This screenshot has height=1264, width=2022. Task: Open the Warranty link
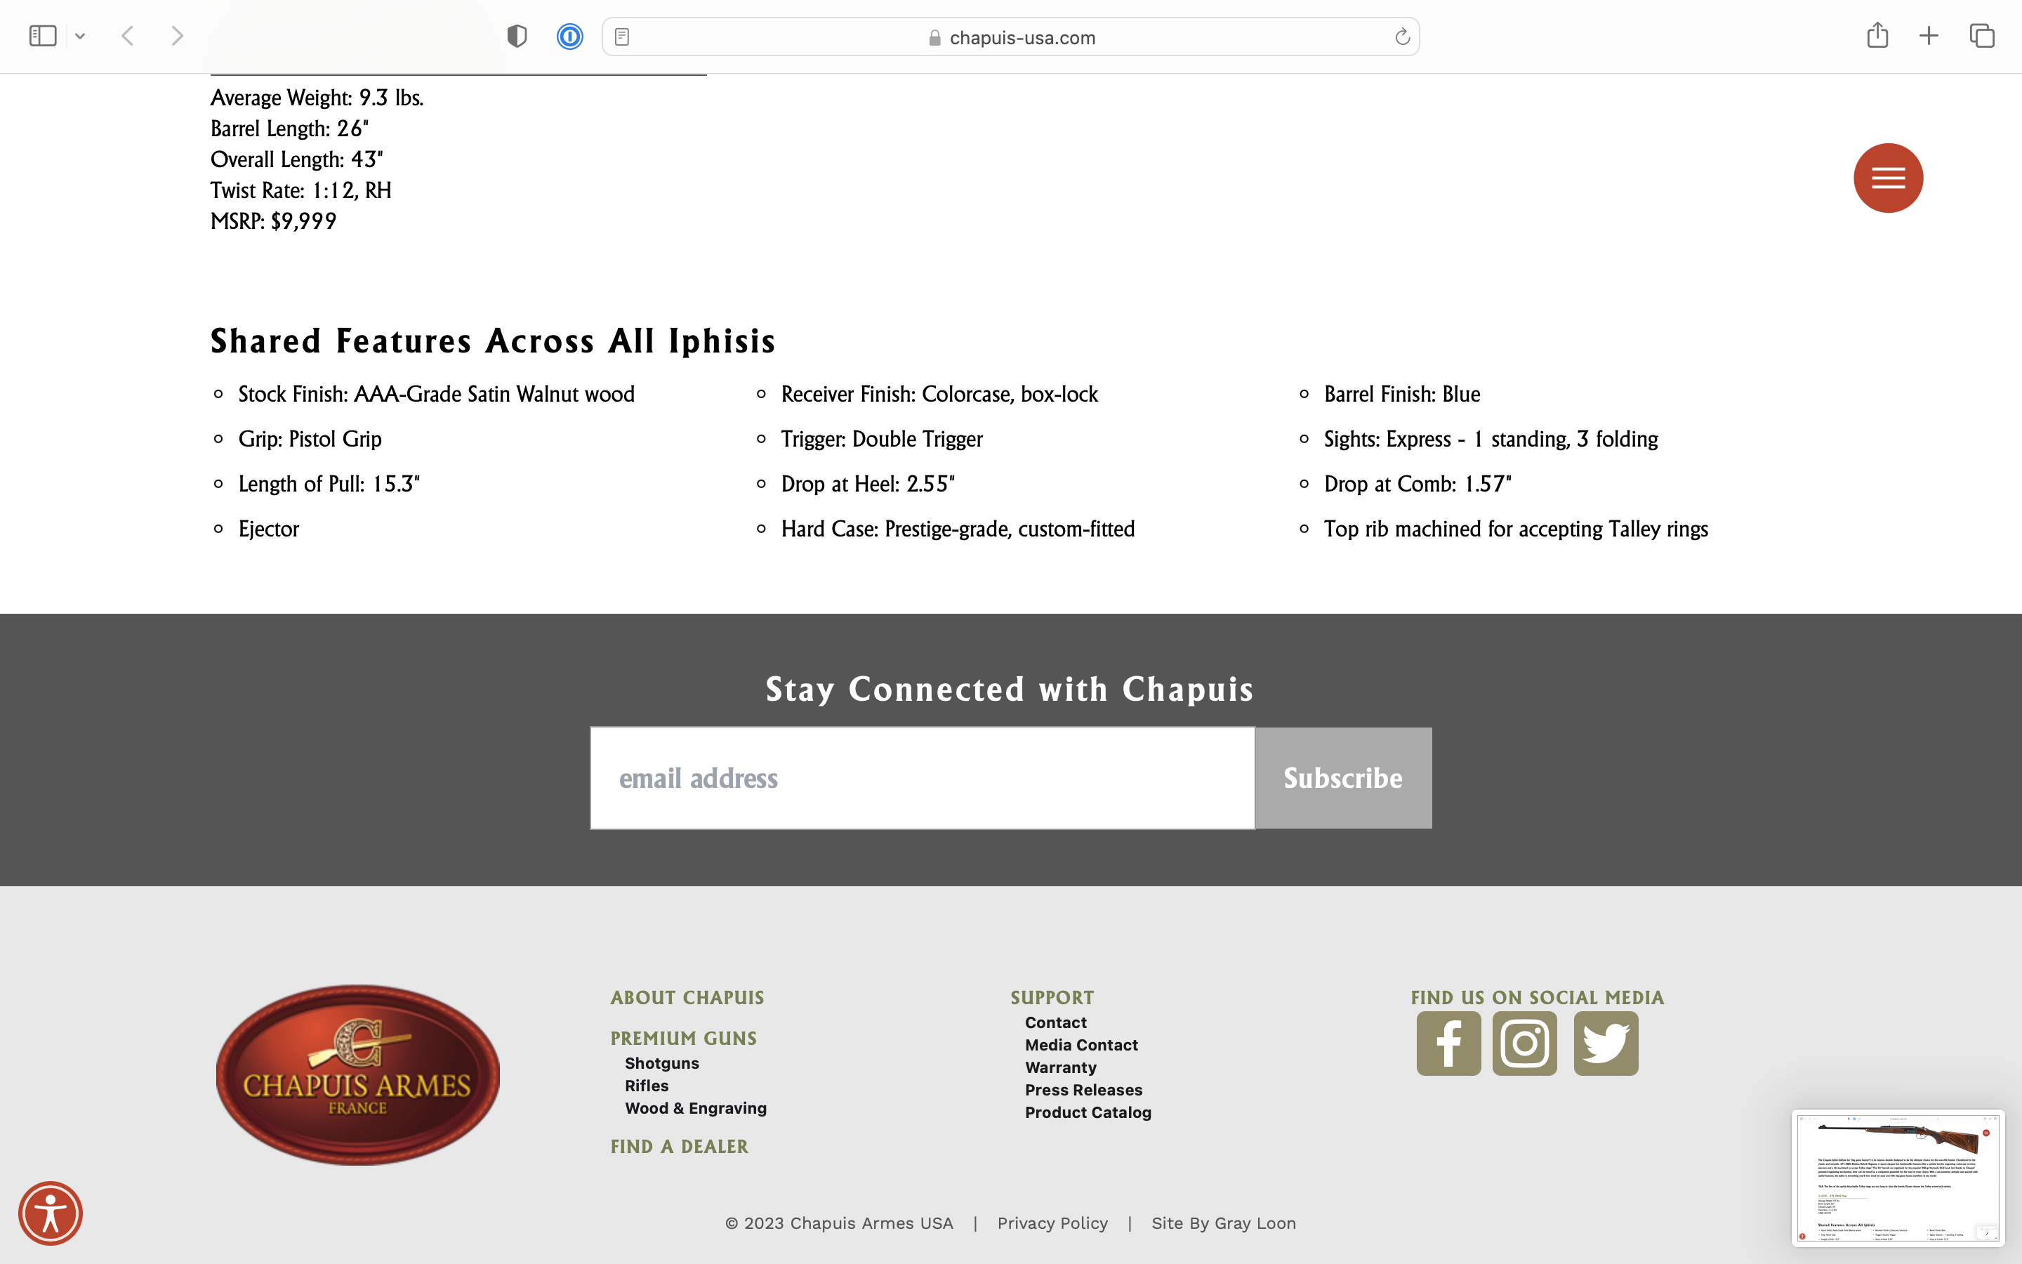1060,1067
